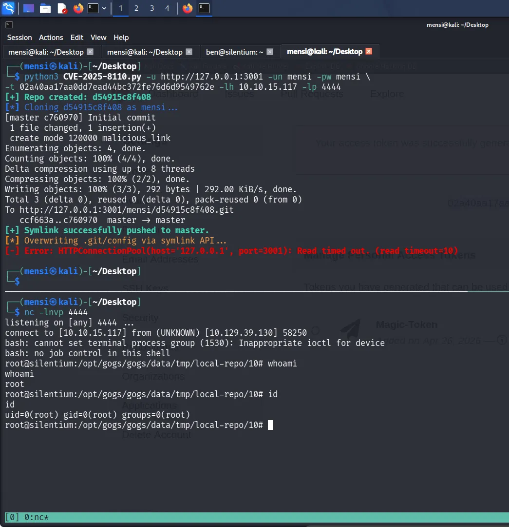The image size is (509, 527).
Task: Click the 'uid=0(root) gid=0(root)' output line
Action: (x=97, y=415)
